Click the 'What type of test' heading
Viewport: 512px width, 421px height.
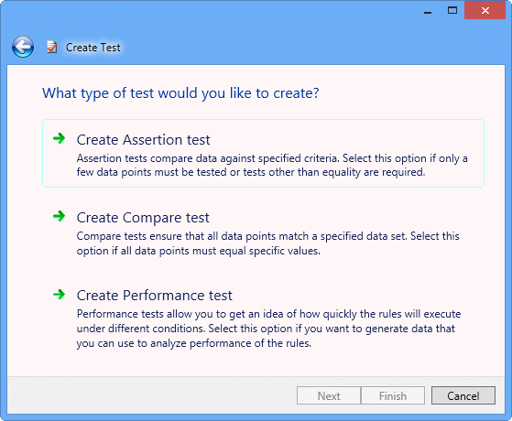[x=180, y=93]
